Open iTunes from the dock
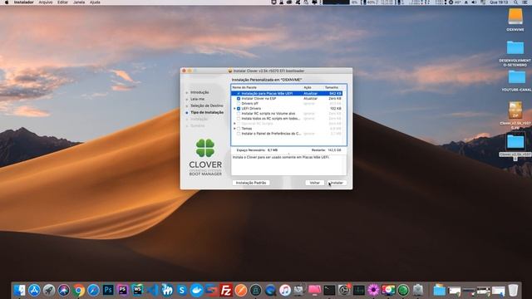The image size is (532, 299). [x=285, y=290]
